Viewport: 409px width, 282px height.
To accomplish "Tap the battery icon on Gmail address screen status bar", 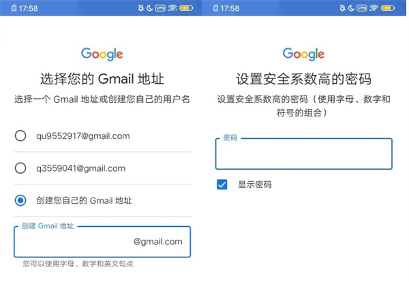I will (x=186, y=8).
